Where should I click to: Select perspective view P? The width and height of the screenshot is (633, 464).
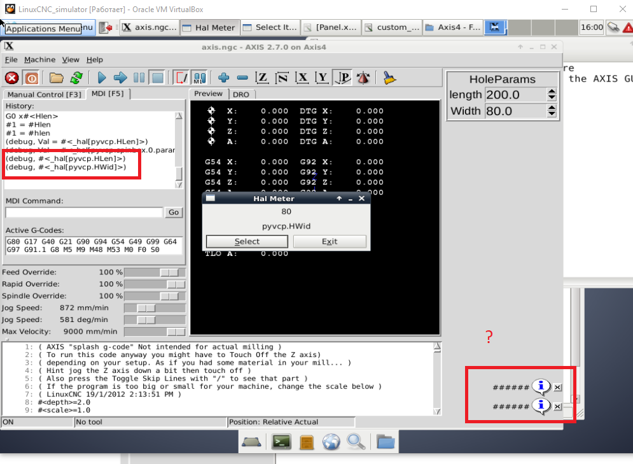(x=343, y=78)
